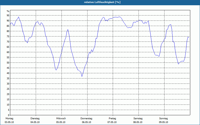Select the y-axis value 35

[x=8, y=78]
